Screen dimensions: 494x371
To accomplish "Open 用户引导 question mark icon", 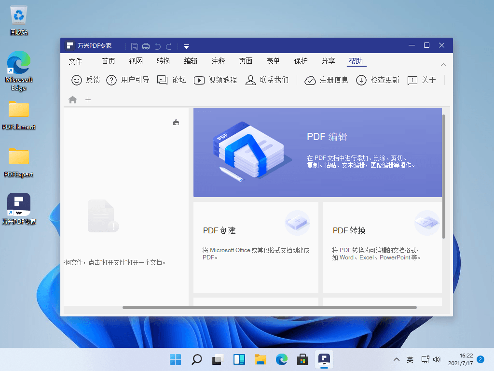I will point(111,80).
